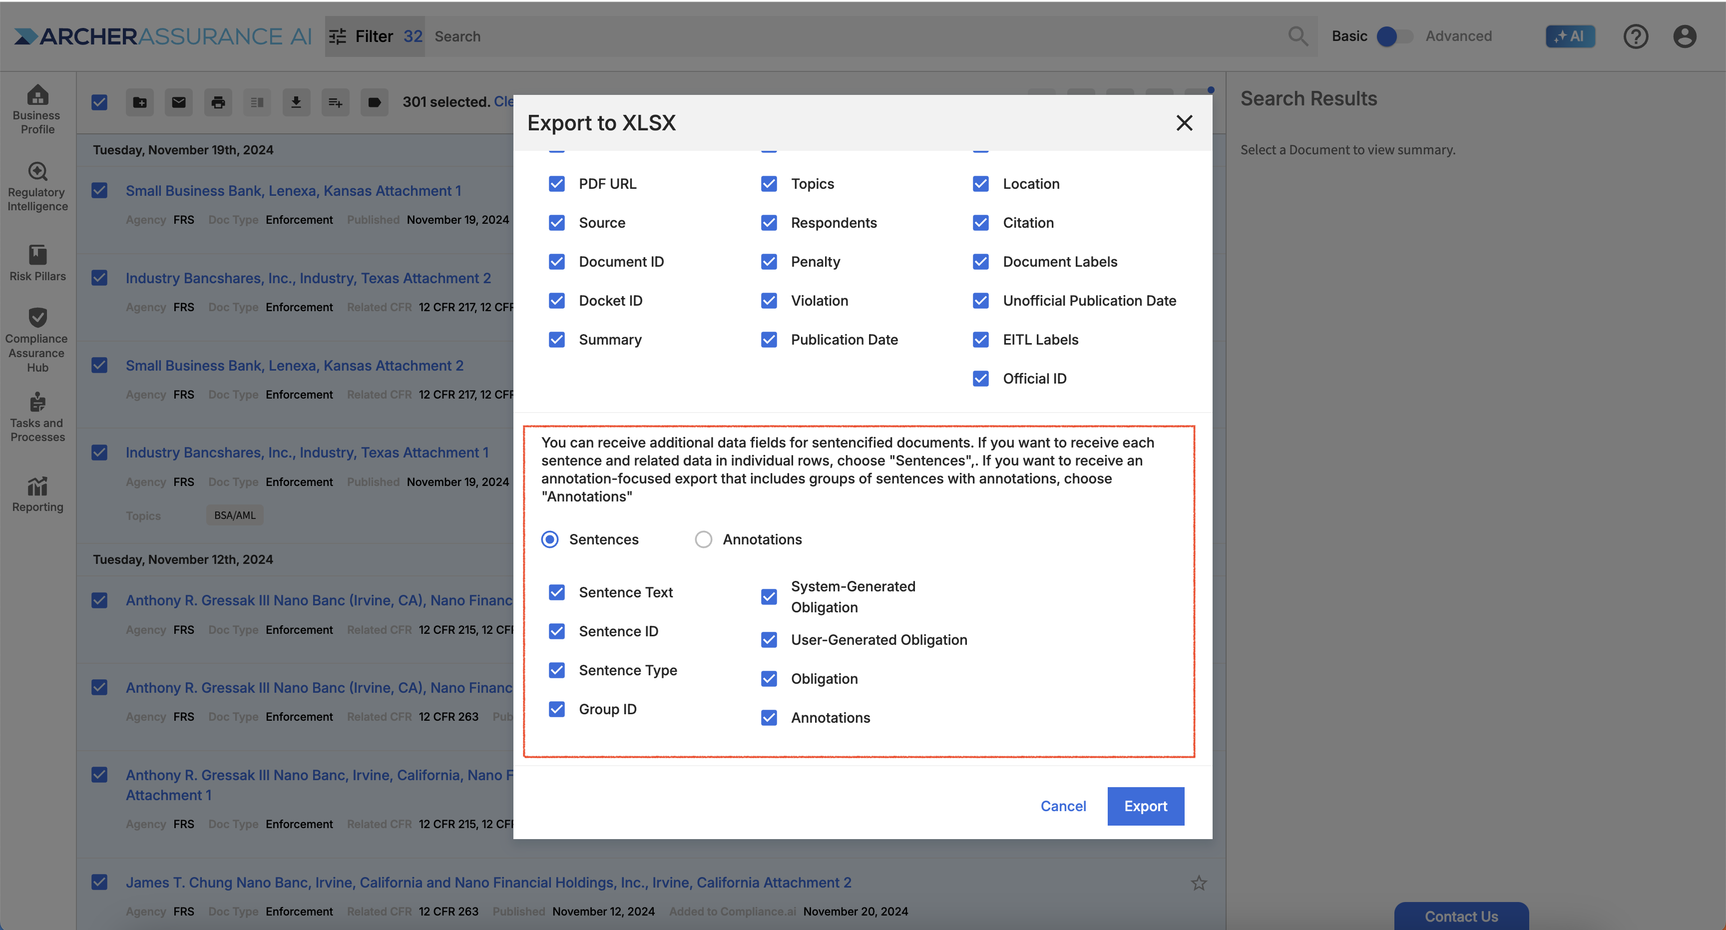Uncheck the Respondents checkbox
The image size is (1726, 930).
769,222
